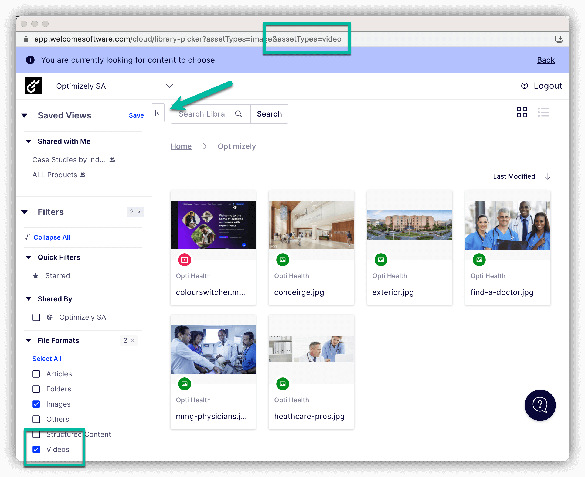Click the Save link for Saved Views
This screenshot has width=585, height=477.
136,115
